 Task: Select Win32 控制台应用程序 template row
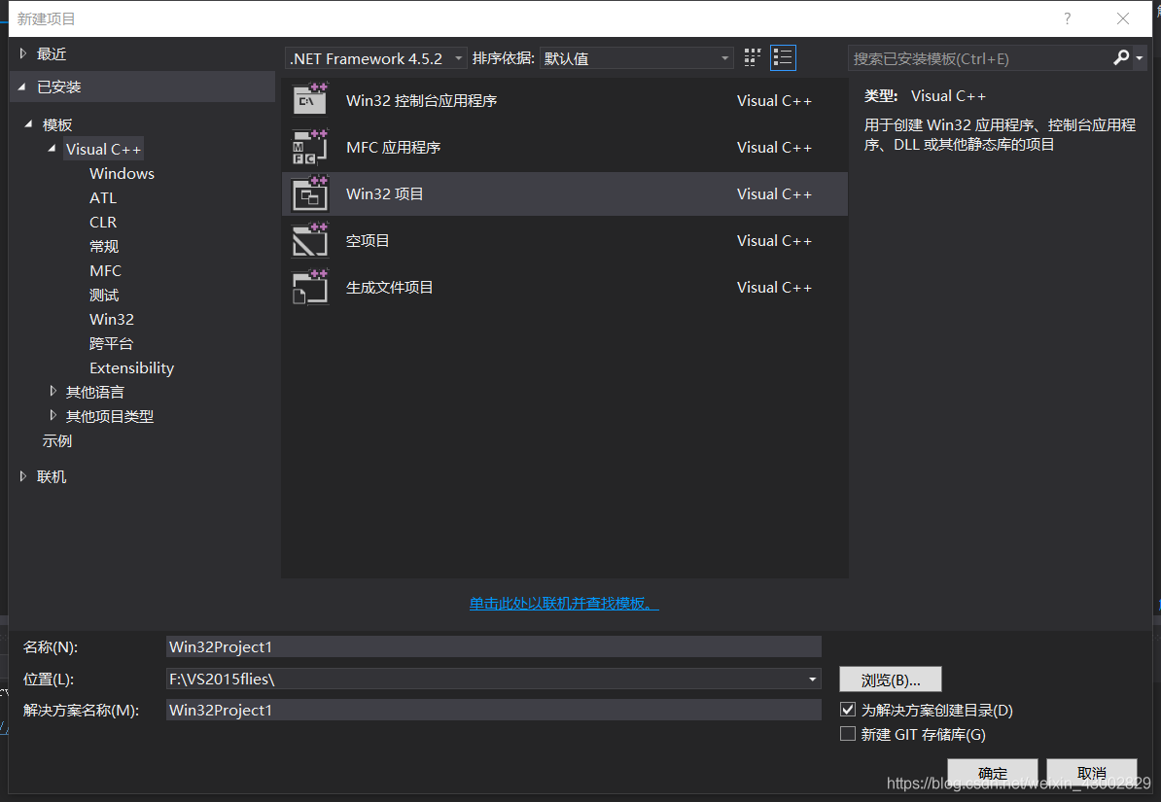click(564, 101)
